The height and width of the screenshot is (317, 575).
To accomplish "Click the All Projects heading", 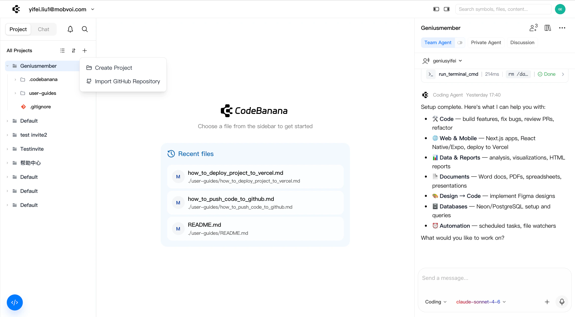I will pos(19,51).
